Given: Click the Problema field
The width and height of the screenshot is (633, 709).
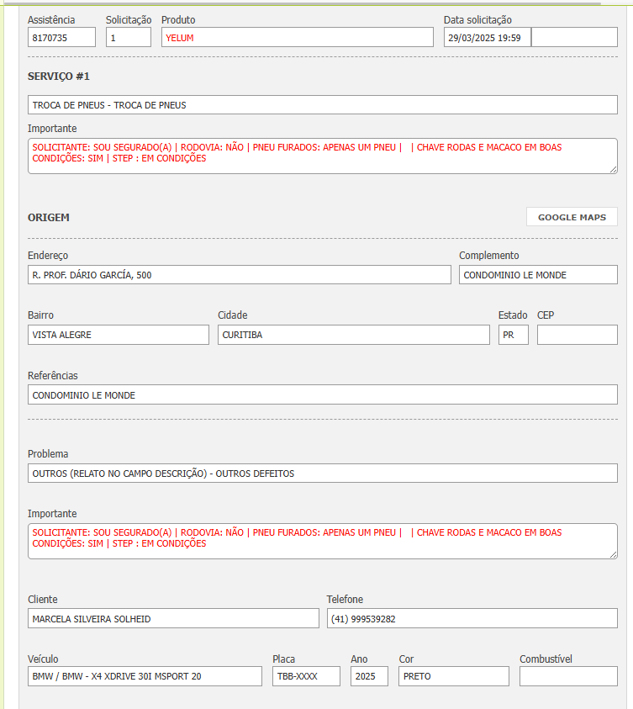Looking at the screenshot, I should [x=322, y=473].
